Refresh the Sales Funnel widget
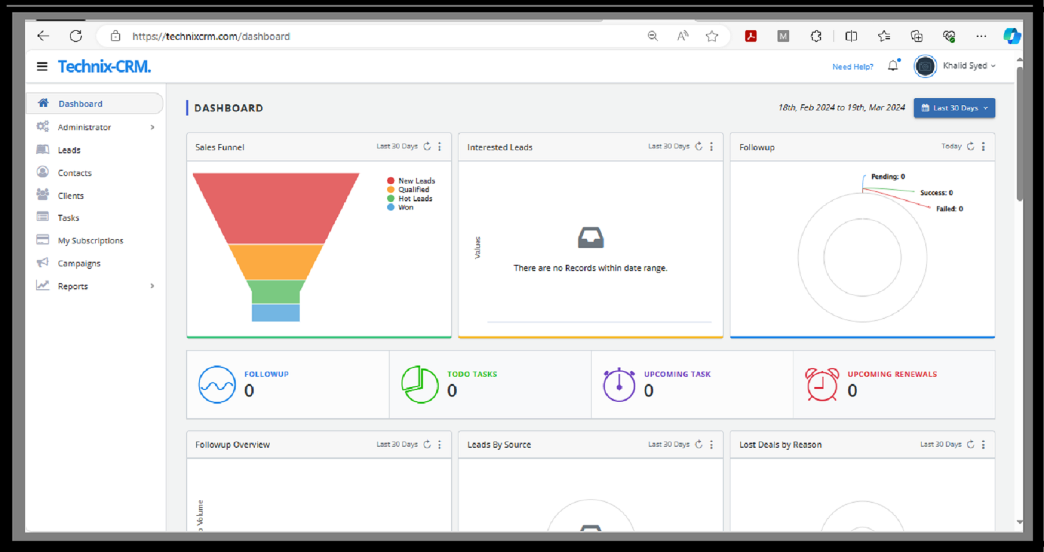1044x552 pixels. coord(427,146)
